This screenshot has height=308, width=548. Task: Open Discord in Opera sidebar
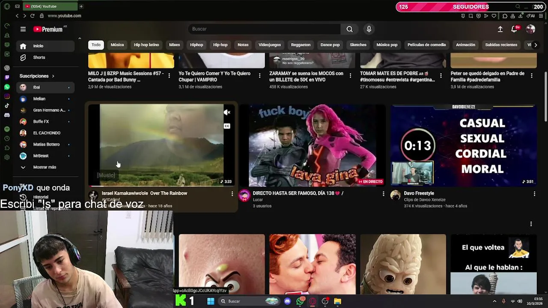point(7,115)
